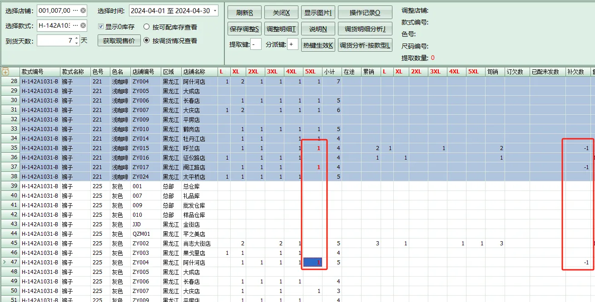This screenshot has height=302, width=595.
Task: Click the down stepper arrow on 到货天数
Action: point(76,42)
